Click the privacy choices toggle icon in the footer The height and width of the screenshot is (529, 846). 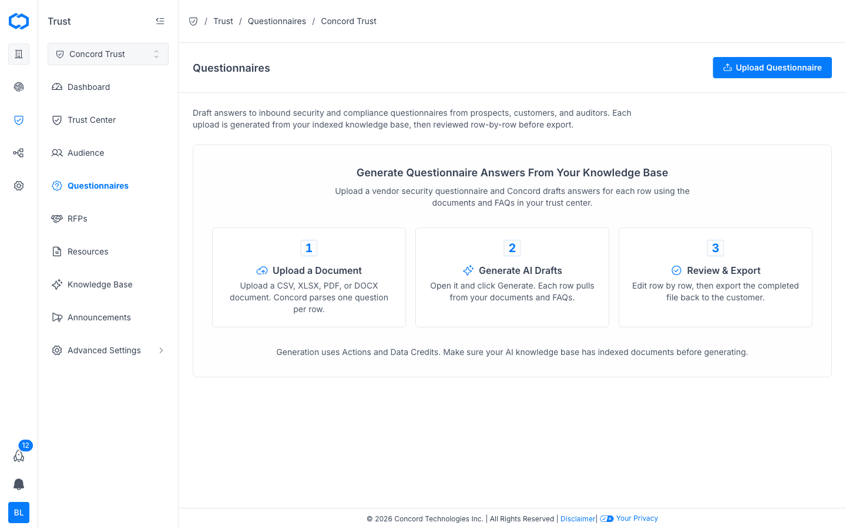(x=607, y=518)
